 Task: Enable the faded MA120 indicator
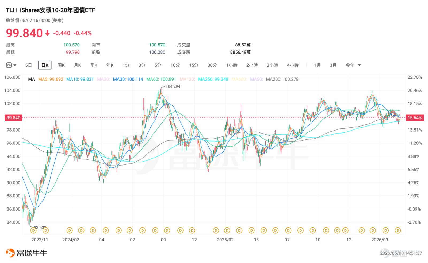[187, 79]
